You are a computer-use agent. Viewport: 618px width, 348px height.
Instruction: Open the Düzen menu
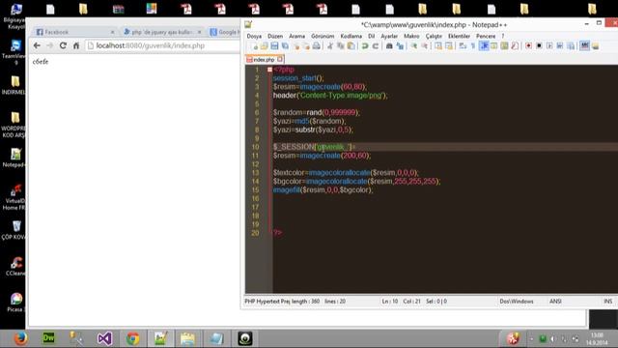[275, 36]
